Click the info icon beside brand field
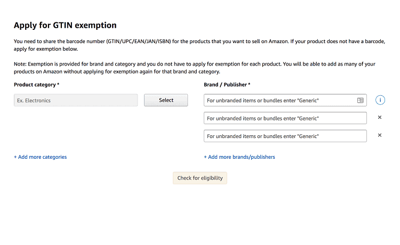 point(380,100)
